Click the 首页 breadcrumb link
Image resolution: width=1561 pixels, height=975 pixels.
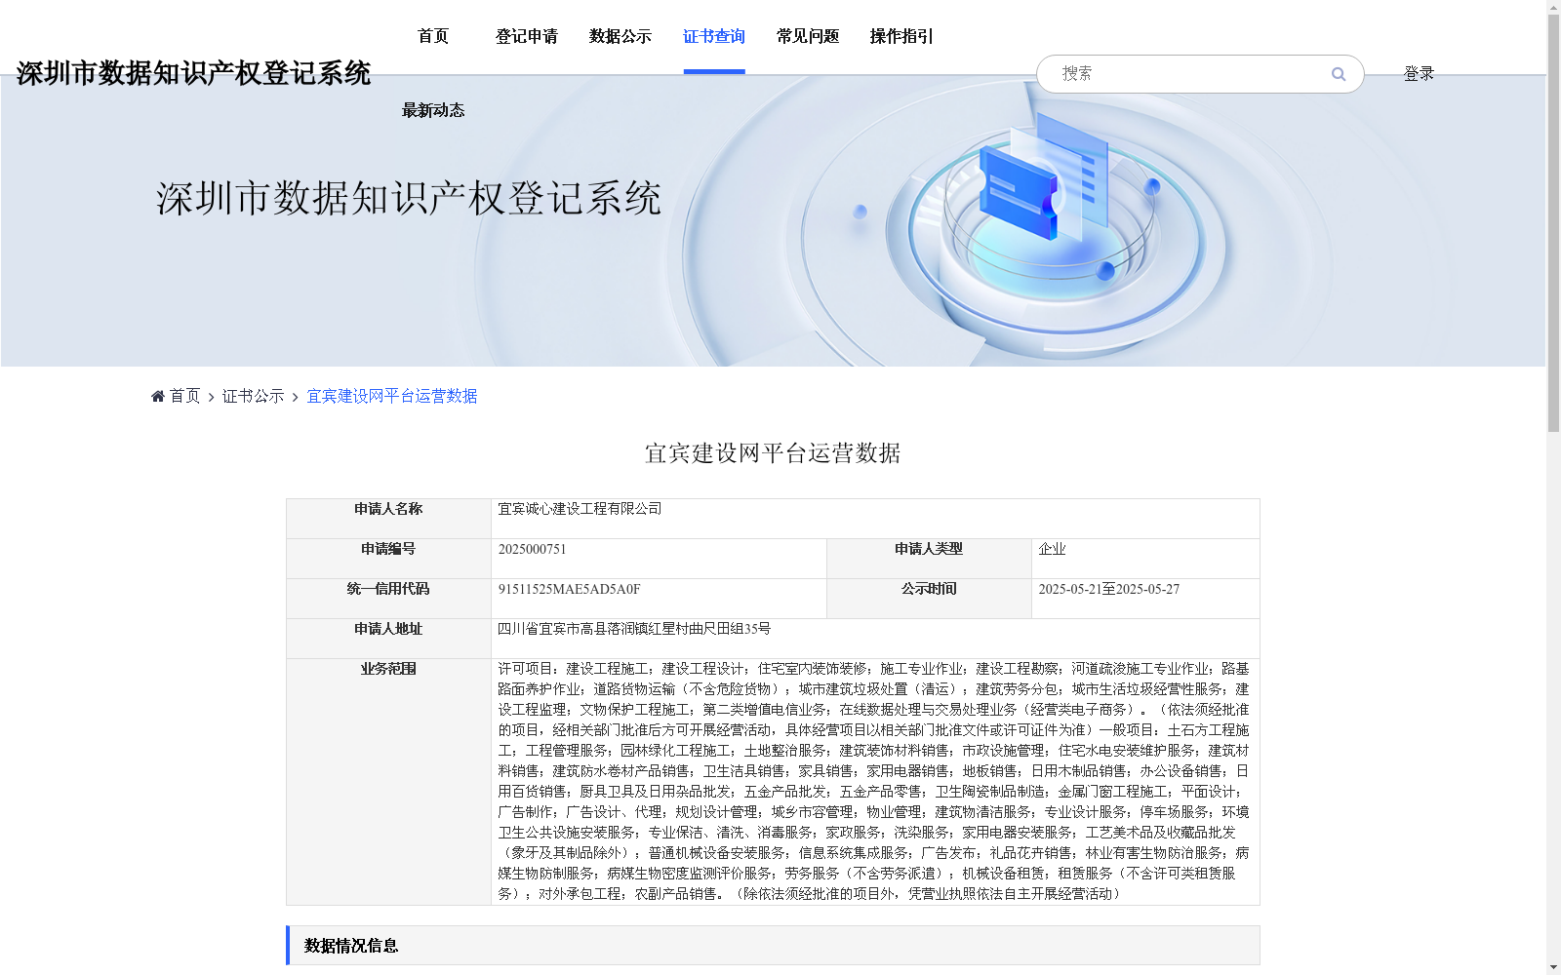click(x=184, y=396)
